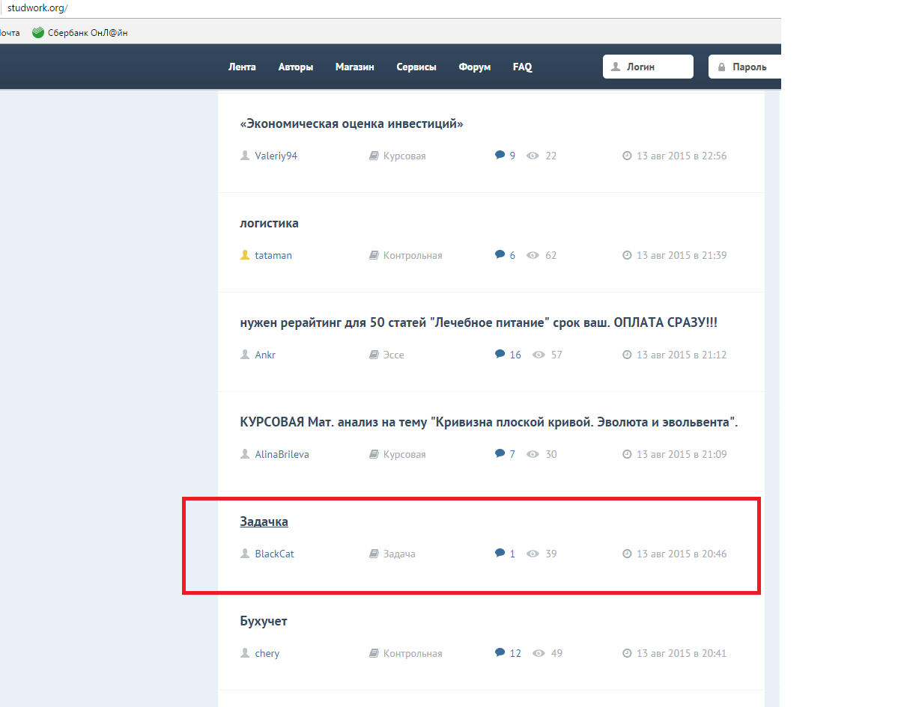The height and width of the screenshot is (707, 898).
Task: Click the gold user icon beside tataman
Action: [245, 254]
